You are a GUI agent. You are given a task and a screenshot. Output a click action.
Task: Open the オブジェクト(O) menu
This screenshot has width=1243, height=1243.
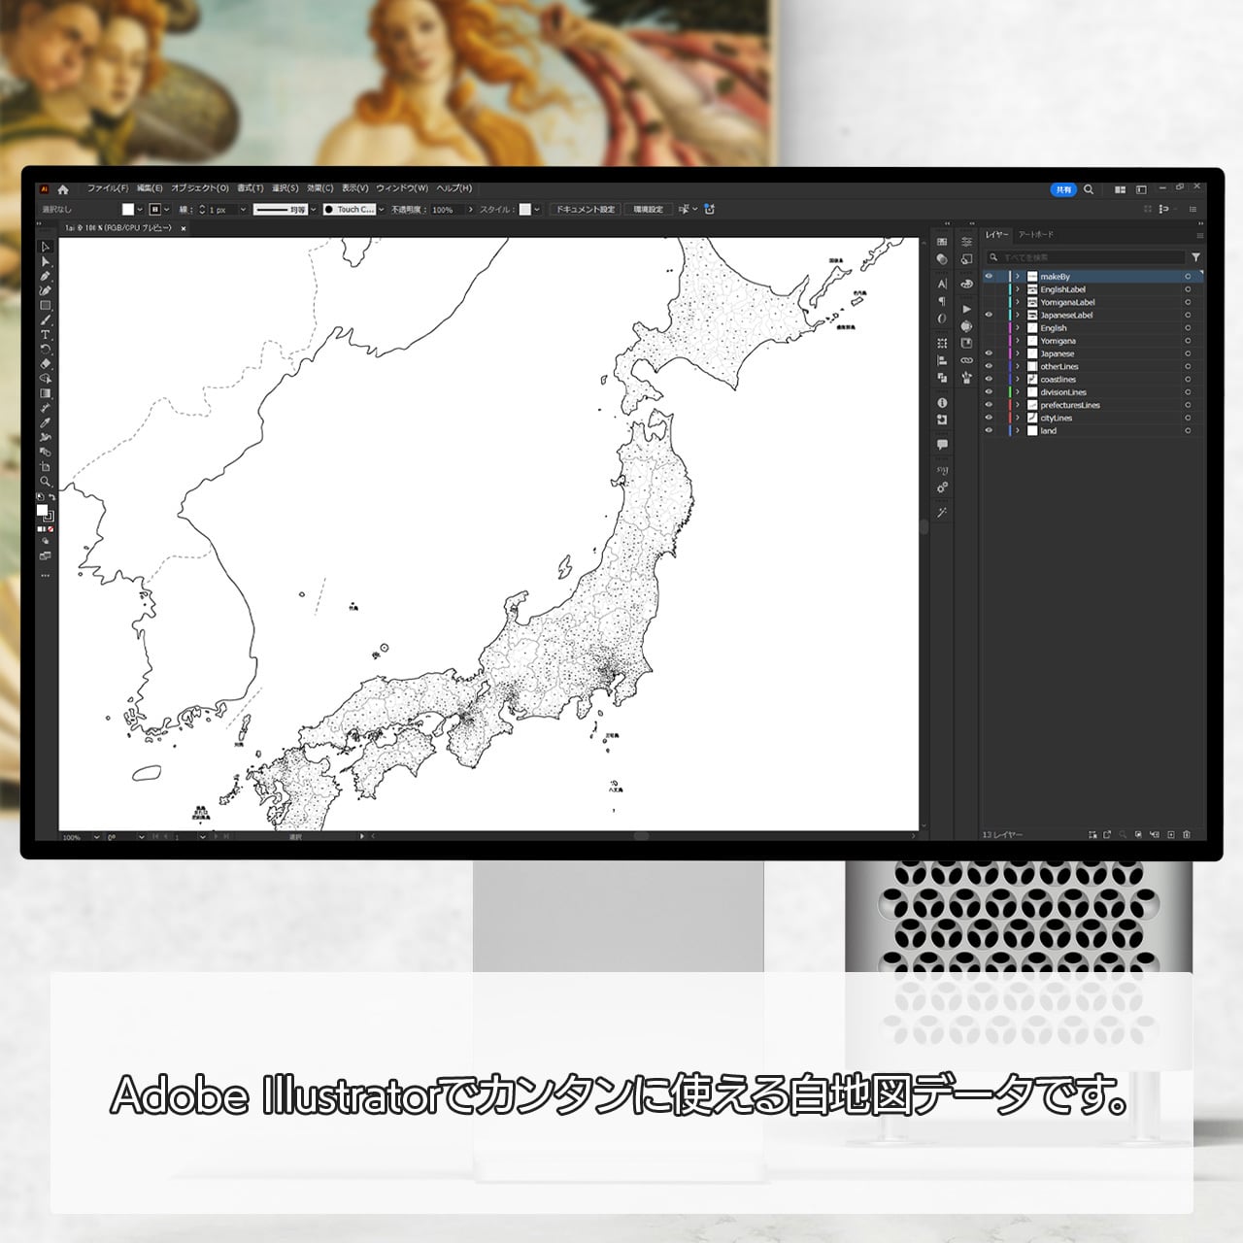click(x=200, y=188)
